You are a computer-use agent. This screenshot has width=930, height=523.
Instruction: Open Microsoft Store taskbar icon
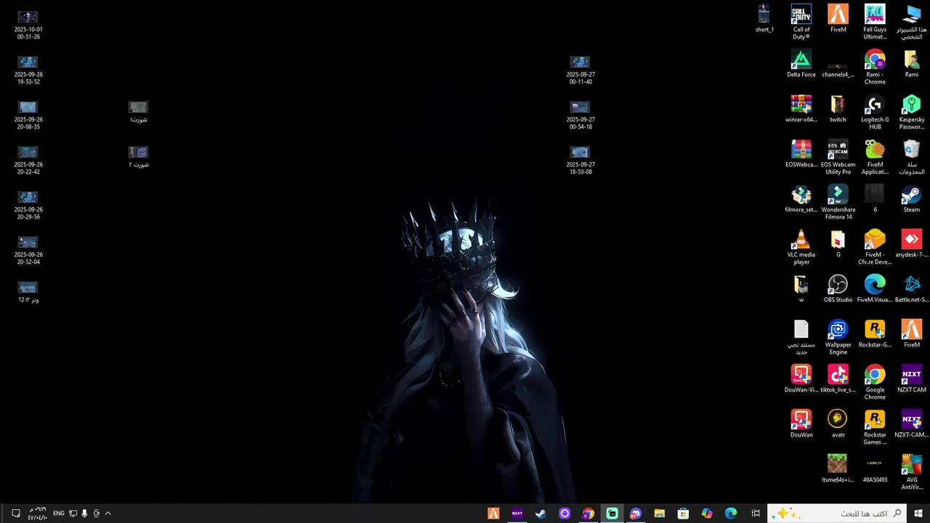[683, 514]
